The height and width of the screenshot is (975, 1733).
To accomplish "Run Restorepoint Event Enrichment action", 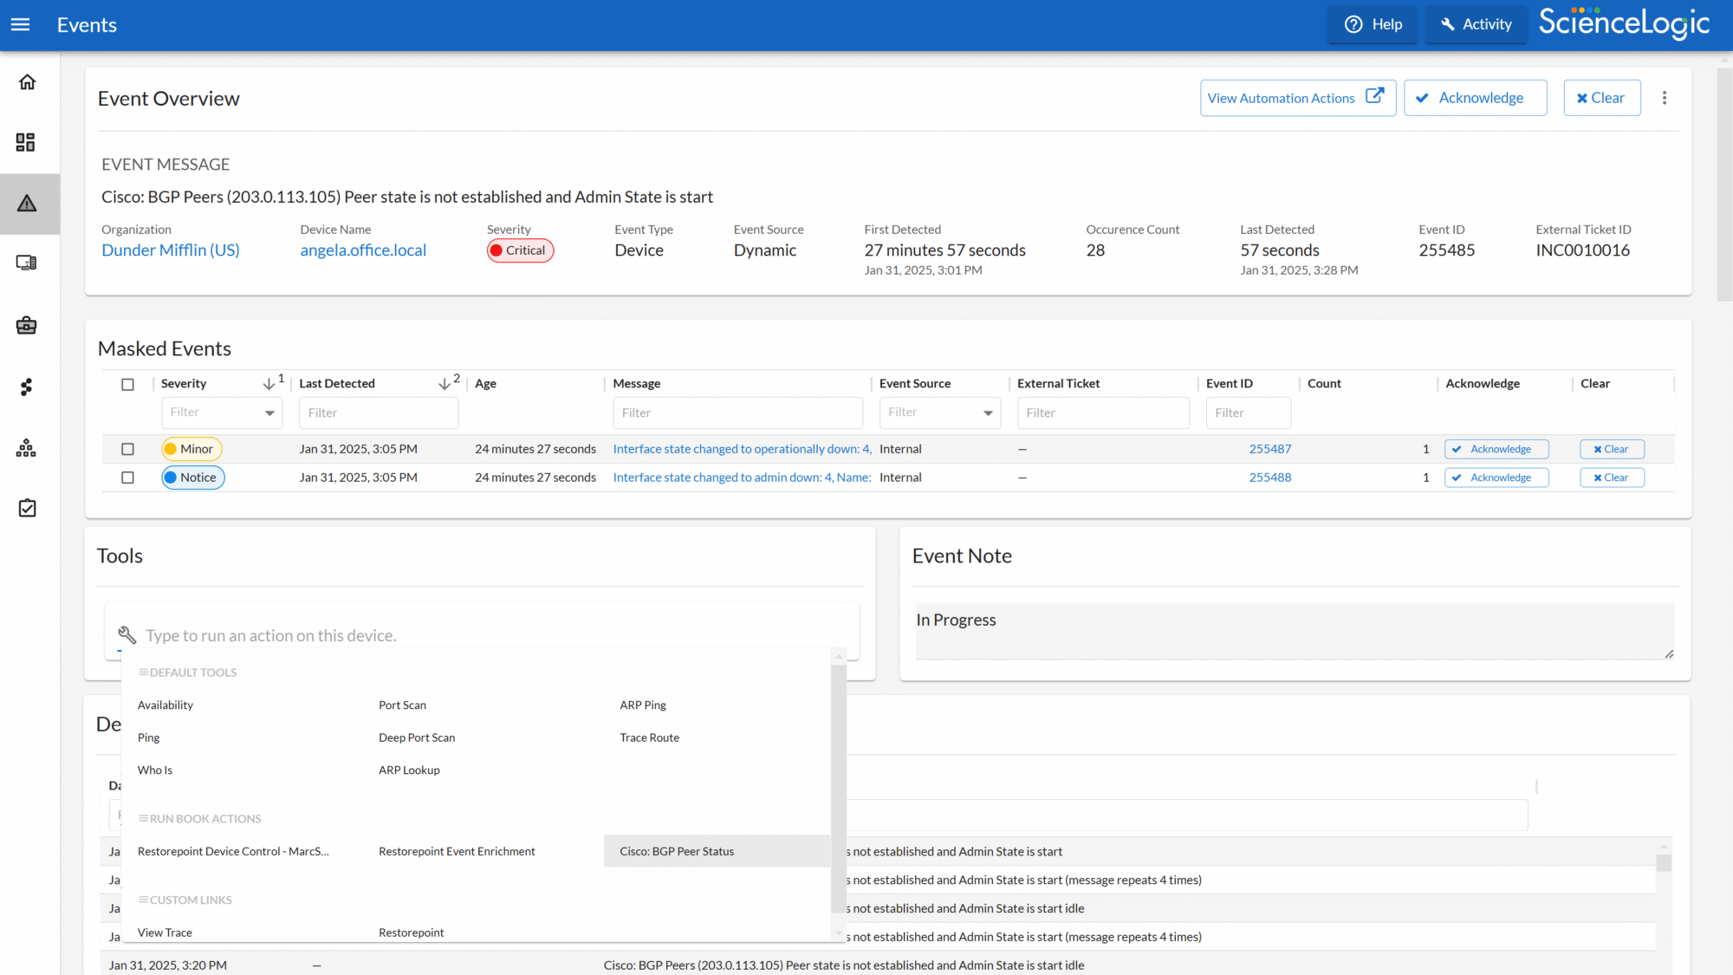I will tap(457, 852).
